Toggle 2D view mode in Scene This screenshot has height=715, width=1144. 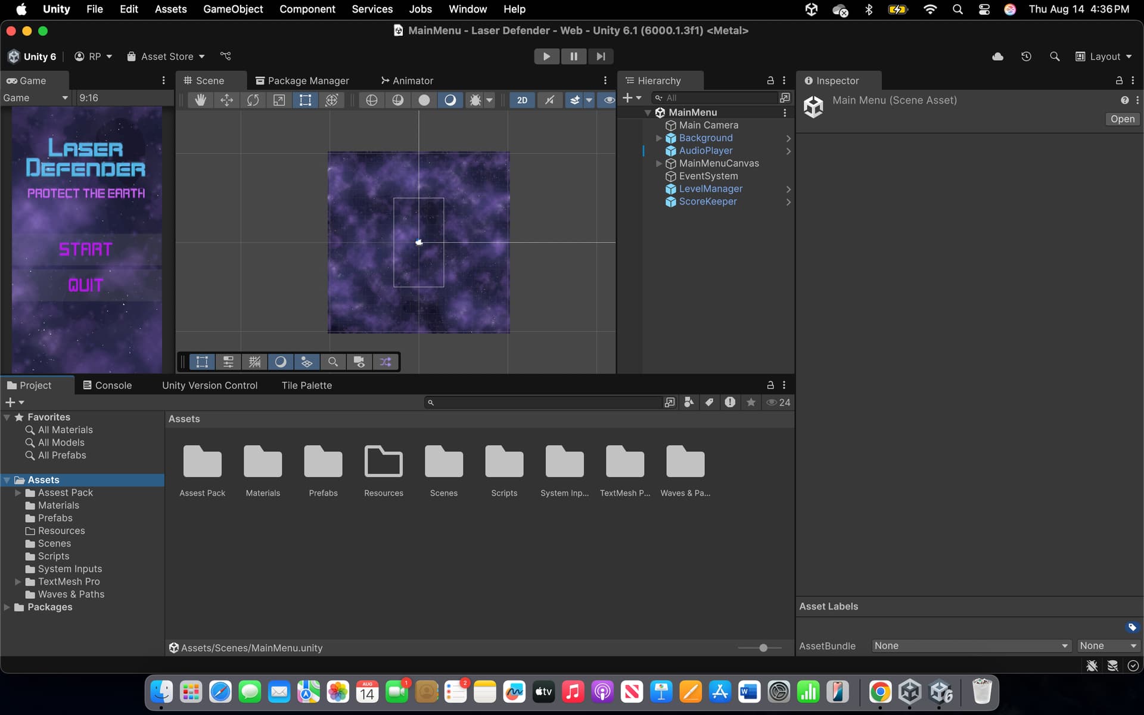click(x=522, y=100)
